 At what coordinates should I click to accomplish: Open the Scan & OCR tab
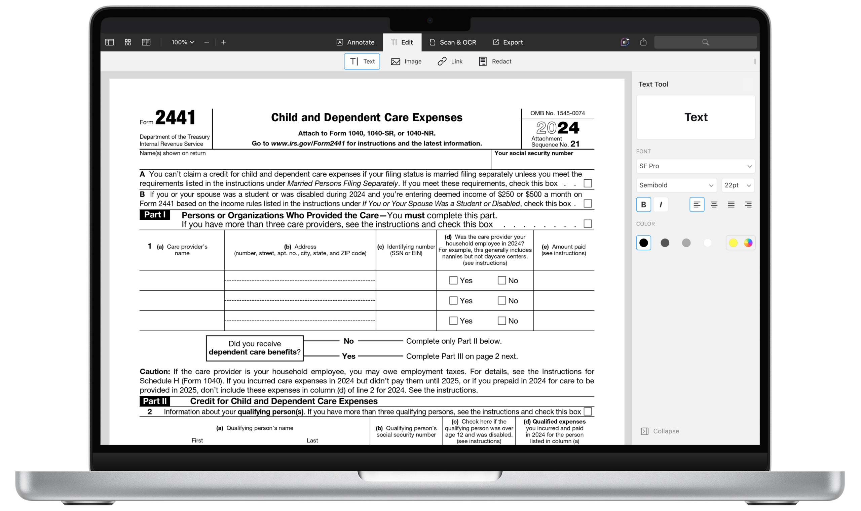pyautogui.click(x=453, y=42)
